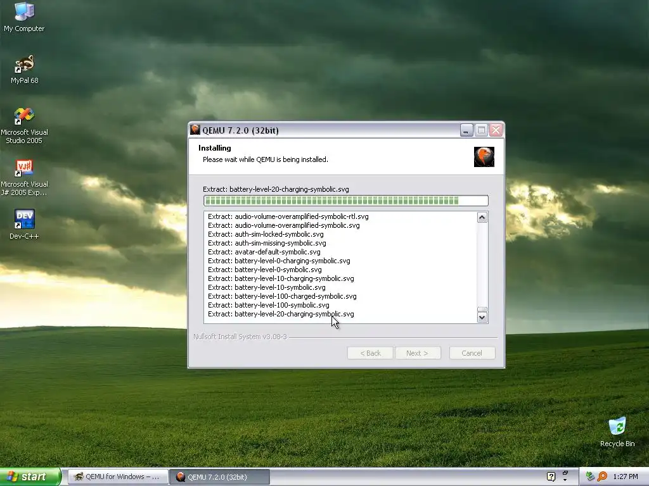Image resolution: width=649 pixels, height=486 pixels.
Task: Click the QEMU logo in installer header
Action: click(484, 157)
